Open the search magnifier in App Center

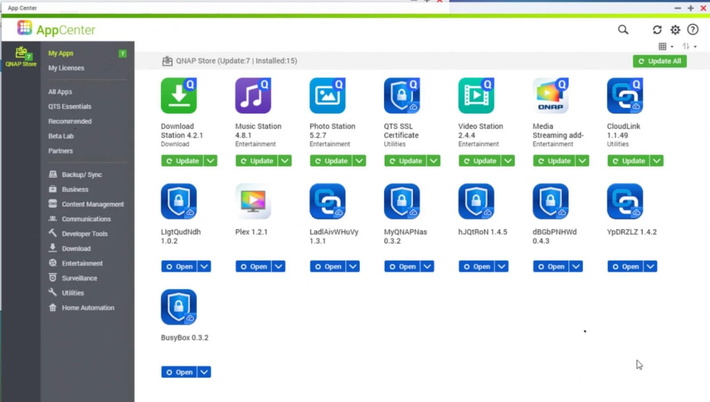623,30
